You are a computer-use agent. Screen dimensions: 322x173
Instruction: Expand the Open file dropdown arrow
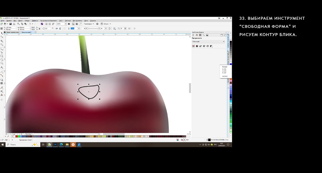pos(8,24)
